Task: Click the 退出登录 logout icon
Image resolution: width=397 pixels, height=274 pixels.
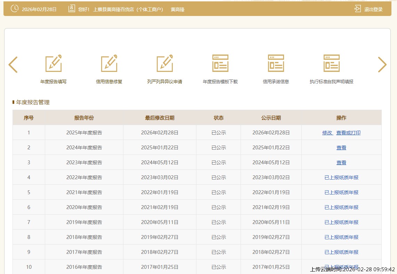Action: click(x=358, y=9)
